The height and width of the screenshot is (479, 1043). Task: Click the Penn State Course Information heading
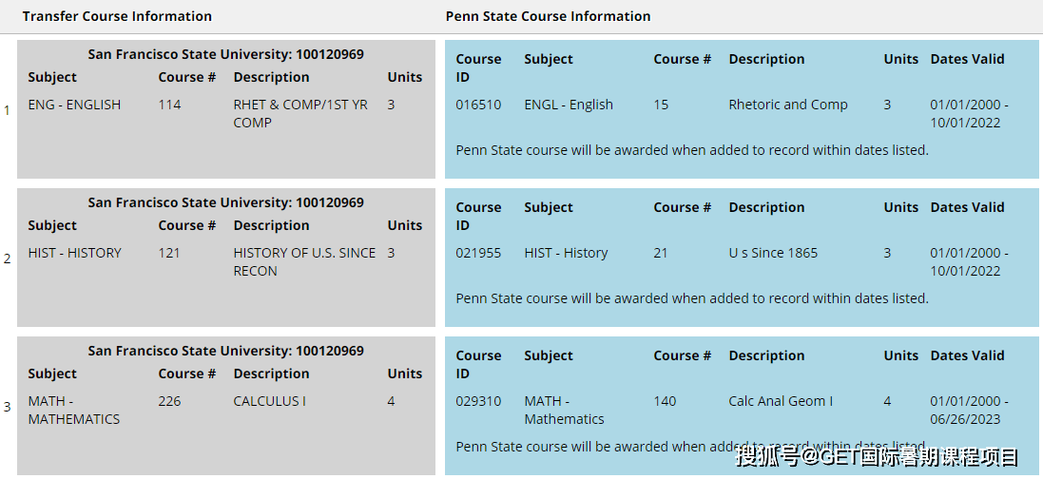(x=548, y=16)
